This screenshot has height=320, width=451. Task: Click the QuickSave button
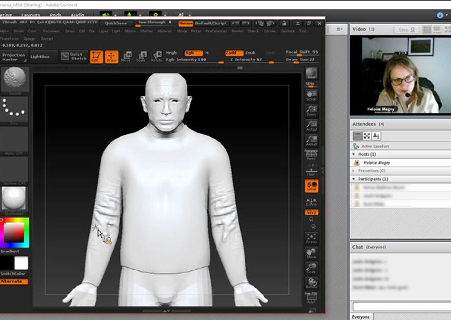pyautogui.click(x=116, y=23)
